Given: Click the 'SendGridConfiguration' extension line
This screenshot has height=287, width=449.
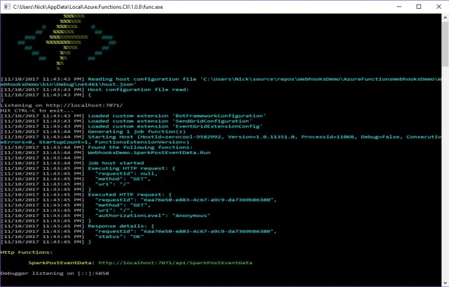Looking at the screenshot, I should [170, 121].
